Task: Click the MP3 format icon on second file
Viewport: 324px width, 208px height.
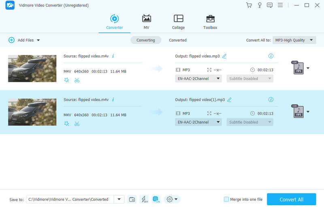Action: tap(298, 111)
